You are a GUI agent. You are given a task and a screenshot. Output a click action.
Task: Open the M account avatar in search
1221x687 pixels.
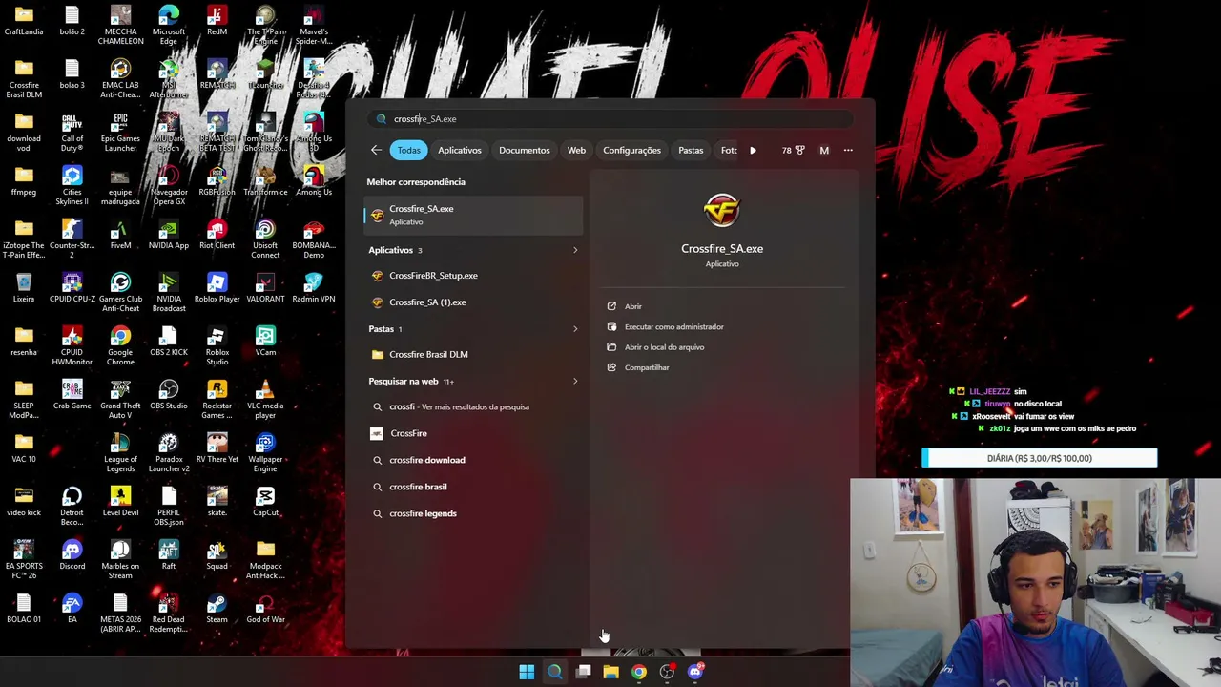coord(824,150)
